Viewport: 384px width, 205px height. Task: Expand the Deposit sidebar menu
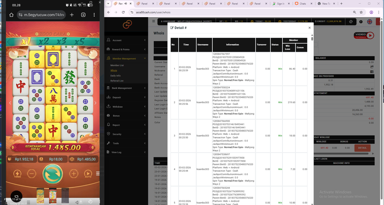pos(126,97)
